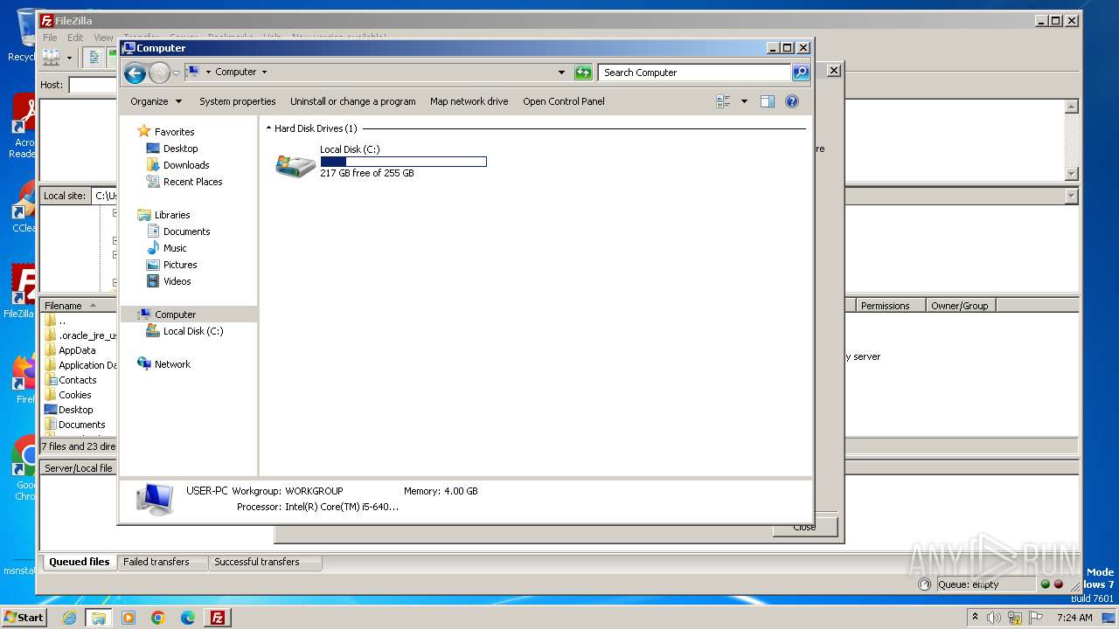This screenshot has height=629, width=1119.
Task: Collapse the Hard Disk Drives group
Action: pos(269,128)
